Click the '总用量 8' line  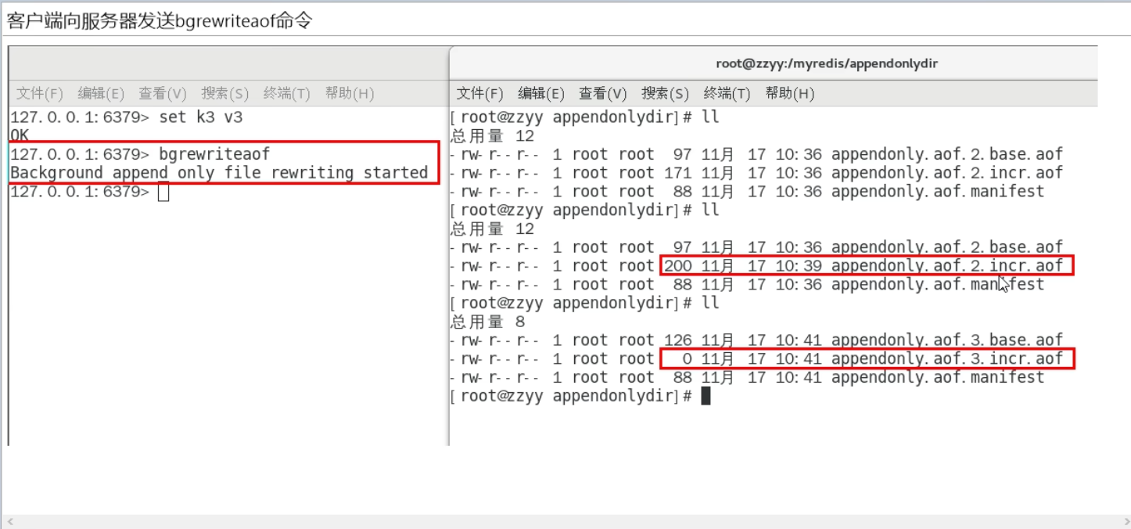(488, 322)
